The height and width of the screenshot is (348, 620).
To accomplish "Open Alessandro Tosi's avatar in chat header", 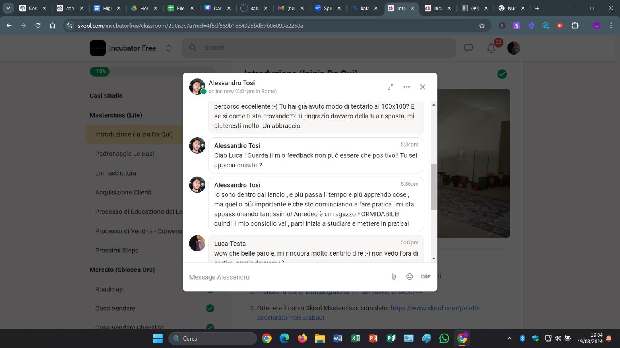I will click(197, 87).
